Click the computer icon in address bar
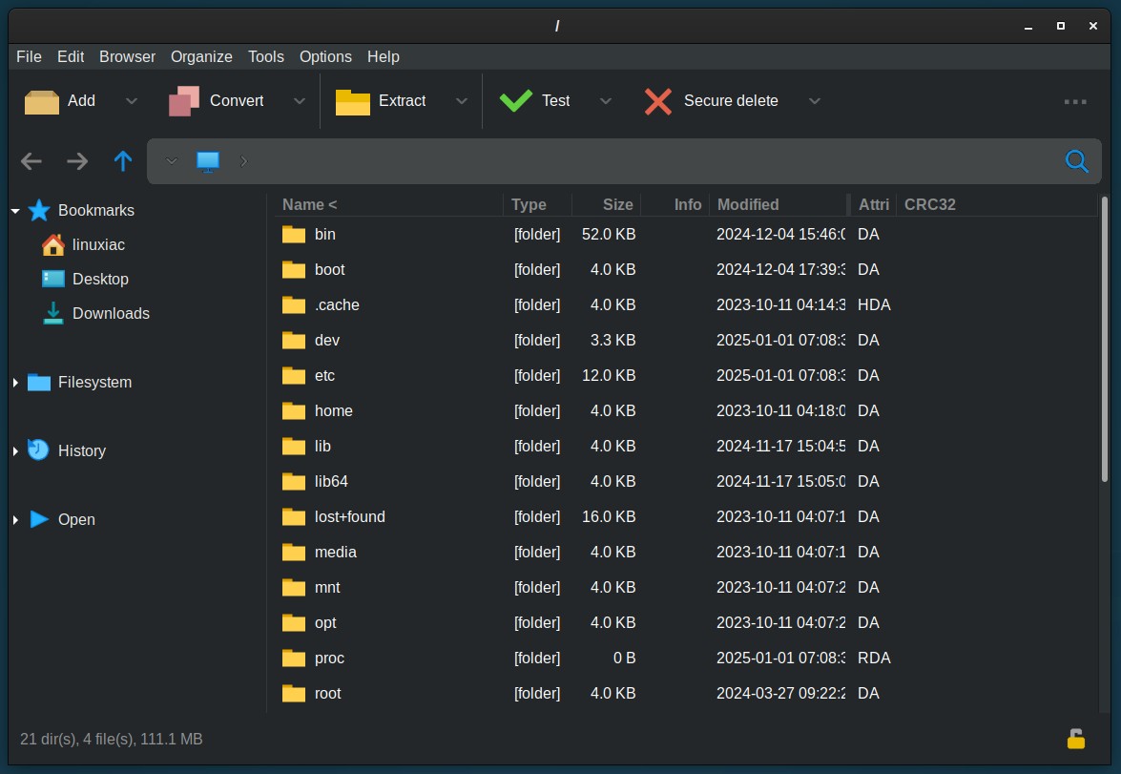 [x=208, y=161]
